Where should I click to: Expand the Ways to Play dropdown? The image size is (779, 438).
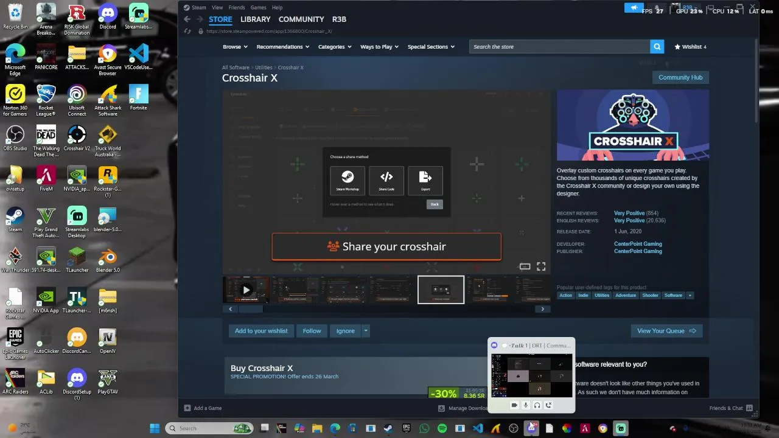[x=380, y=47]
